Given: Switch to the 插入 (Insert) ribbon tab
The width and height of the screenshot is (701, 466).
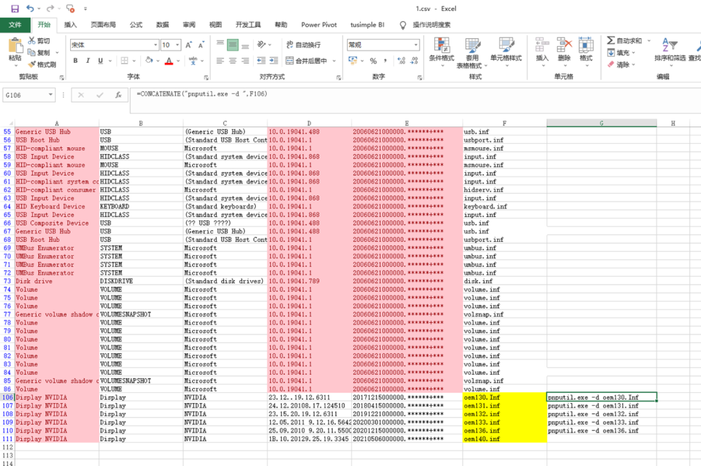Looking at the screenshot, I should [70, 25].
